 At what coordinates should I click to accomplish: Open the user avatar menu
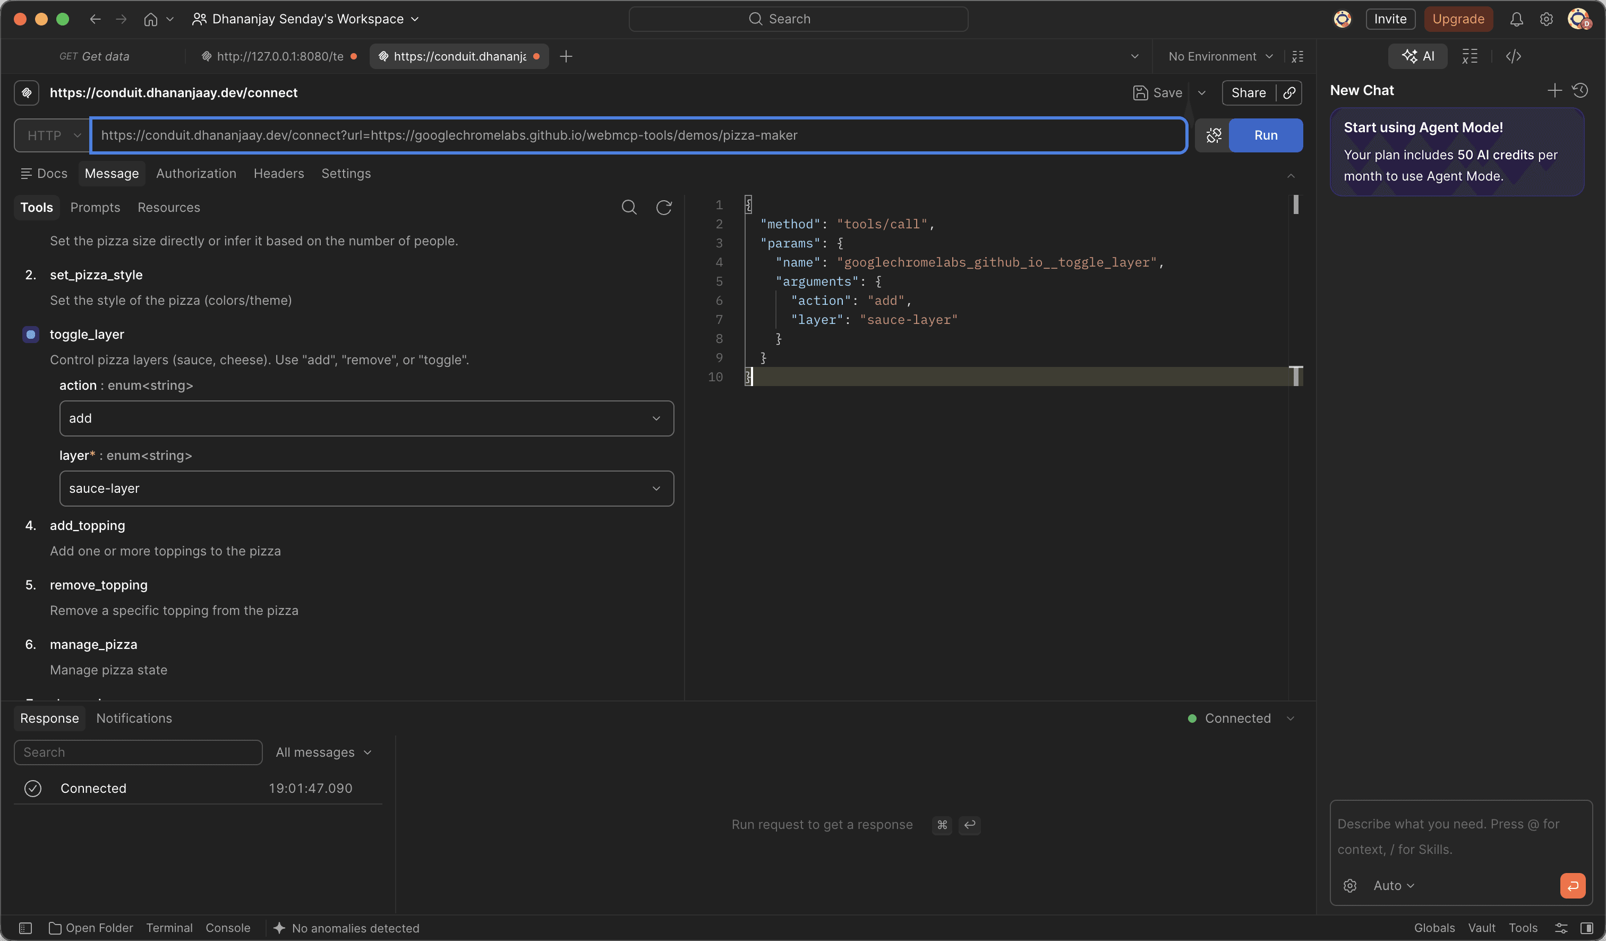point(1578,19)
